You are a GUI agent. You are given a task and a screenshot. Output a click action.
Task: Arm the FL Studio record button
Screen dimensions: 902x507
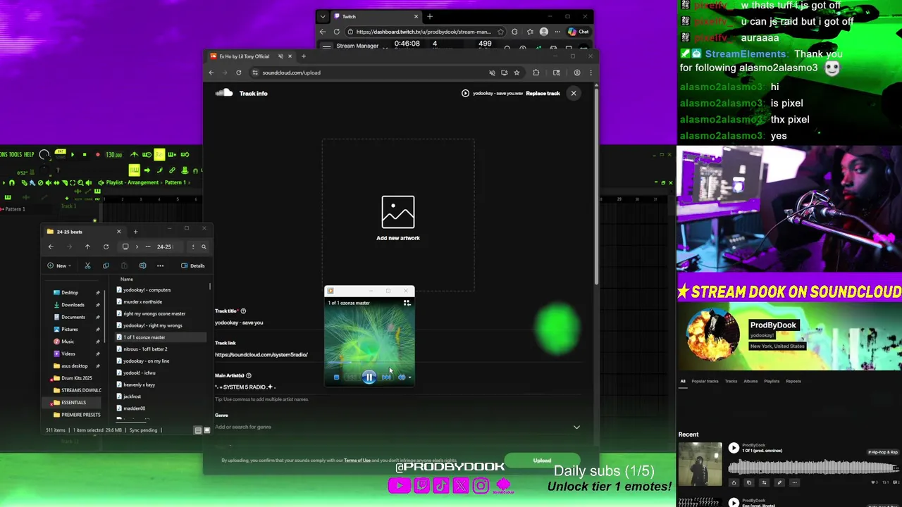97,154
